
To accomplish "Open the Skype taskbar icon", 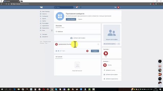I will click(x=56, y=89).
